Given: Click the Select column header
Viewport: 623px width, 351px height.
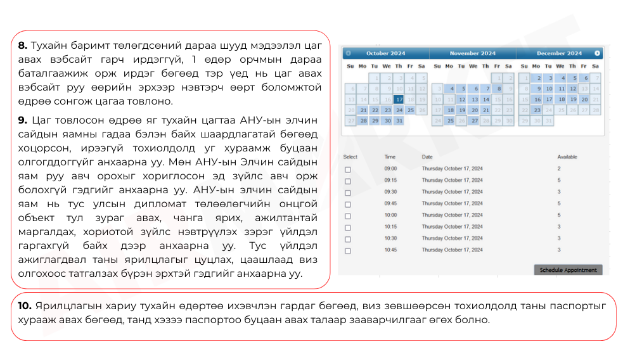Looking at the screenshot, I should pos(350,157).
